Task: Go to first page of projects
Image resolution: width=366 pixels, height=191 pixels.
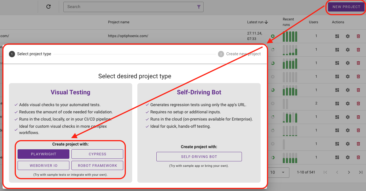Action: coord(325,172)
